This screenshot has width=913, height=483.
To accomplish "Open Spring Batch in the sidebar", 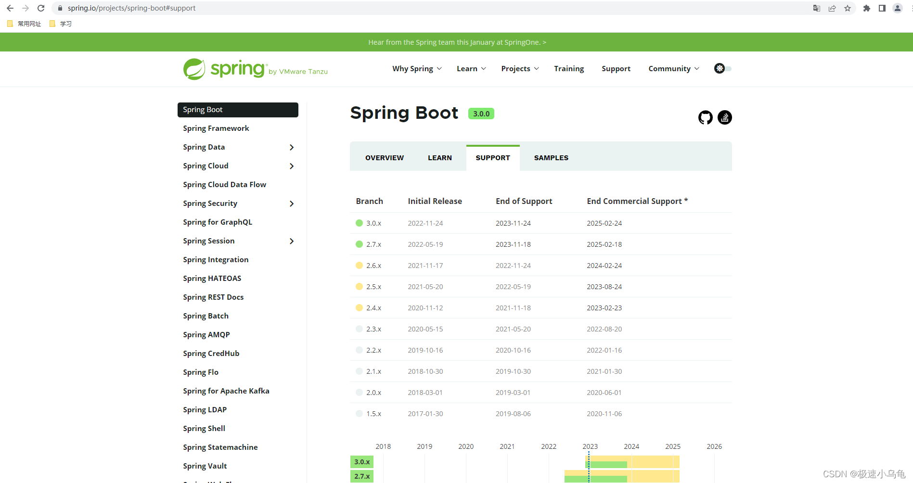I will (206, 316).
